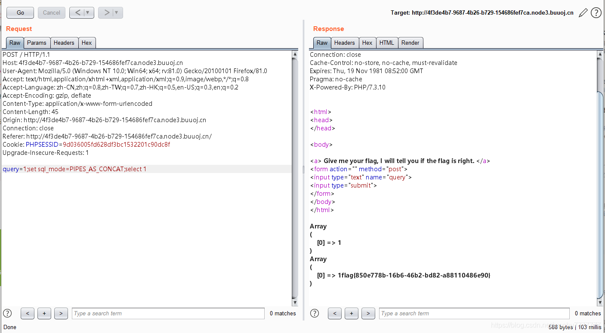Click the Referer header line
The width and height of the screenshot is (605, 333).
pos(107,136)
